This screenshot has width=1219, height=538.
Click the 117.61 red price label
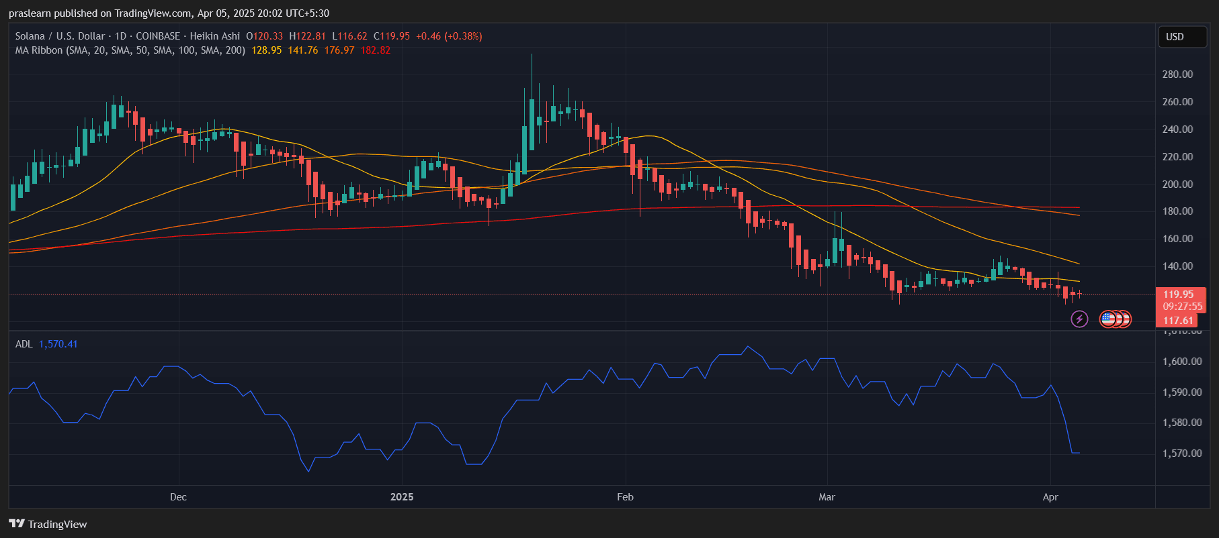point(1178,321)
